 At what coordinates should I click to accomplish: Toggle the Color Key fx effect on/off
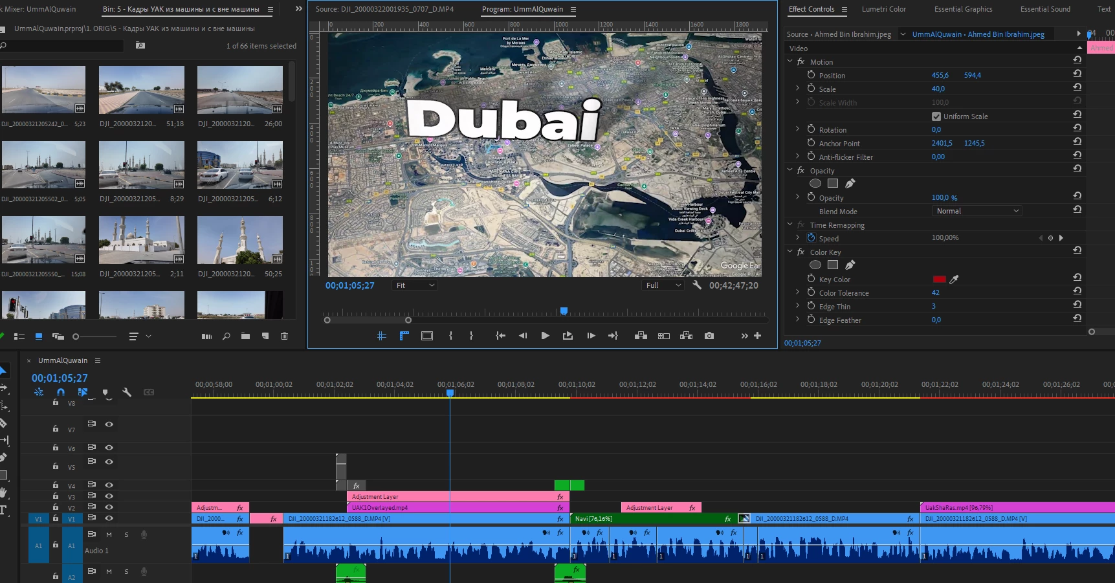801,252
